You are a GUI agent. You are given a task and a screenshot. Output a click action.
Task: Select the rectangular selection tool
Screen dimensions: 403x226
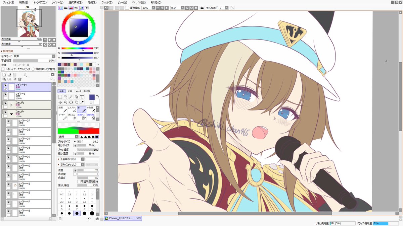[x=60, y=97]
